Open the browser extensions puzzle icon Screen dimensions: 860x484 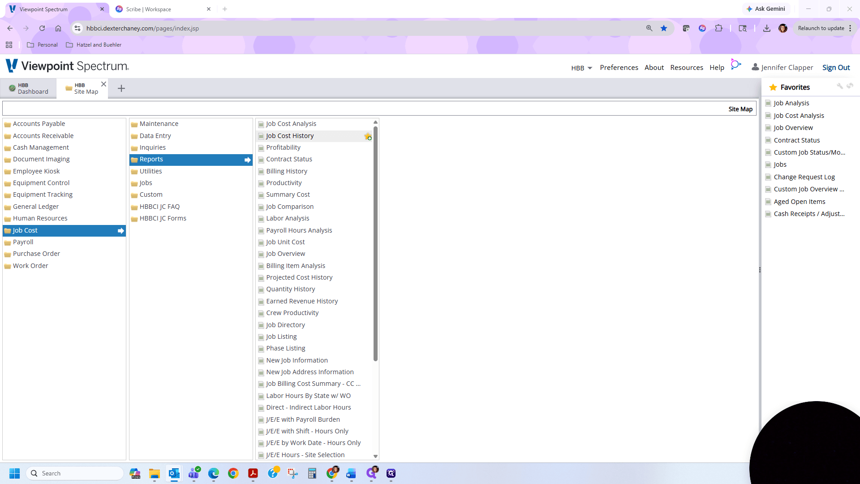pos(718,28)
